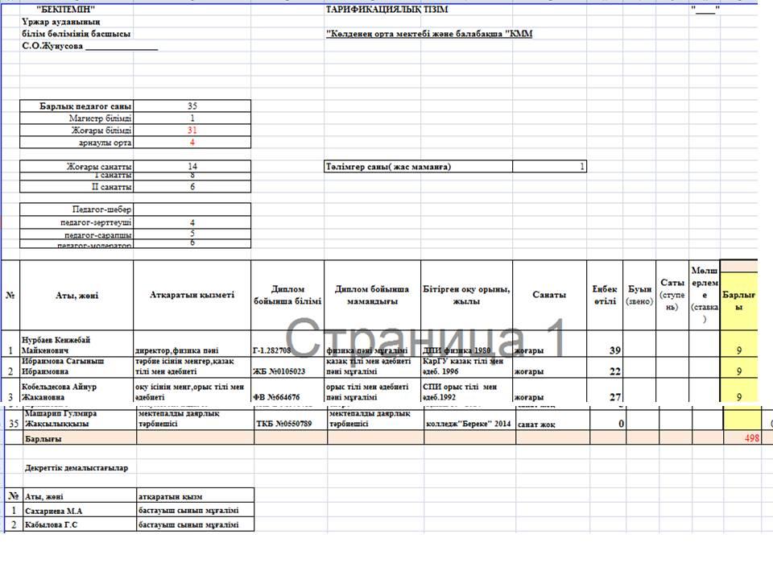Screen dimensions: 773x580
Task: Click the red 31 Жоғары білімді cell
Action: coord(192,130)
